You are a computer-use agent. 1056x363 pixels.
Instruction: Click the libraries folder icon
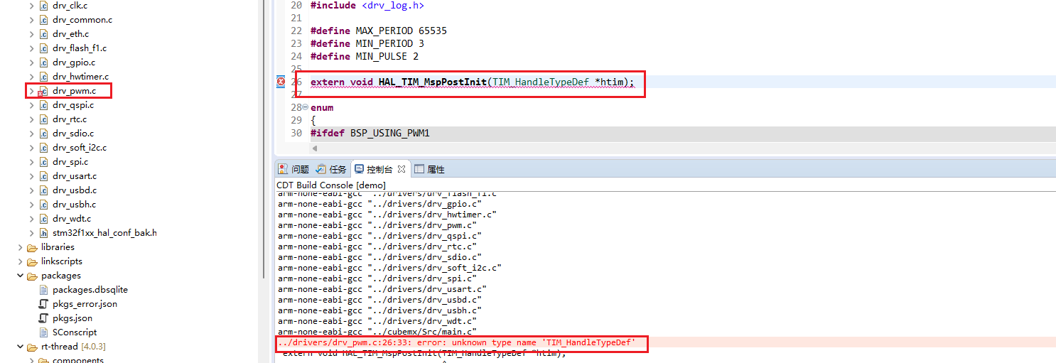point(32,247)
